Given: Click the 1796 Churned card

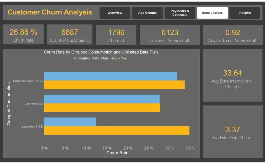Looking at the screenshot, I should [x=116, y=35].
